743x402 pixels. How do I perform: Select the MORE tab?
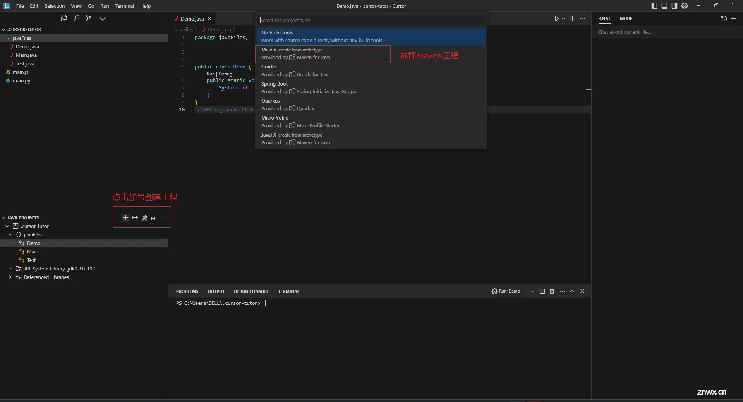[x=626, y=19]
